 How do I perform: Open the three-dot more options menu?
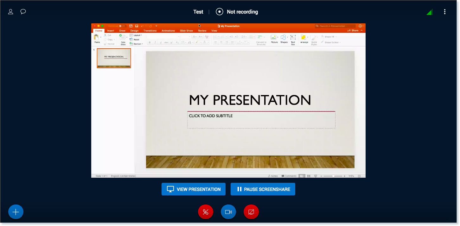(x=445, y=12)
